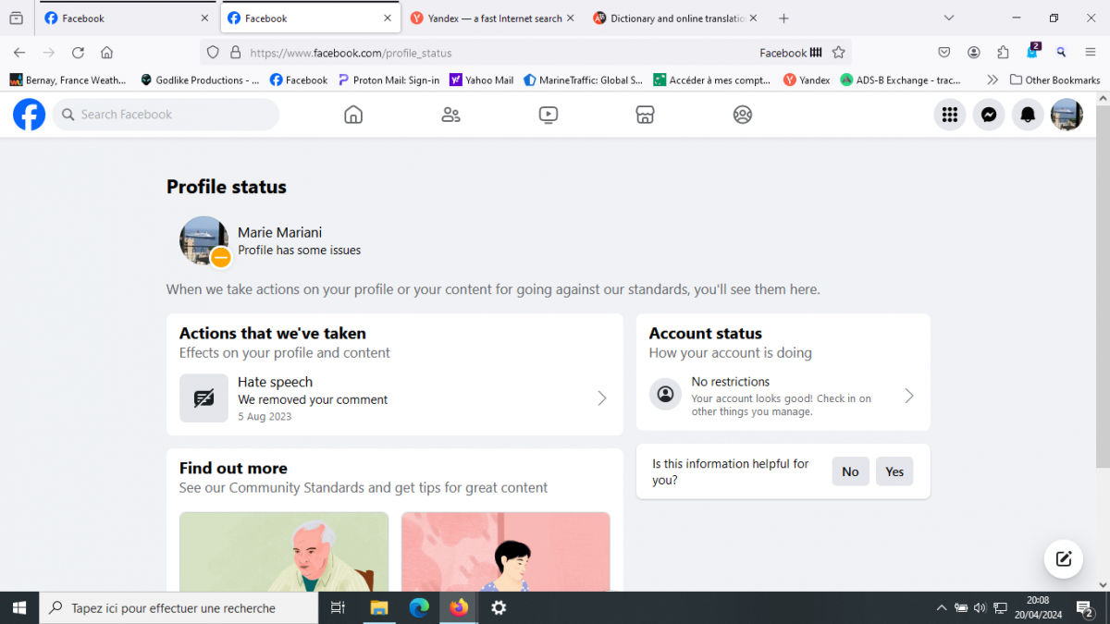Launch File Explorer from the taskbar
1110x624 pixels.
(378, 608)
